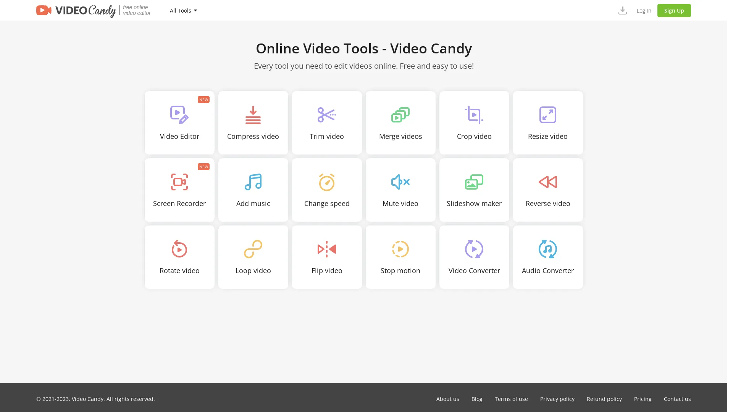
Task: Click the Video Converter label text
Action: [x=474, y=270]
